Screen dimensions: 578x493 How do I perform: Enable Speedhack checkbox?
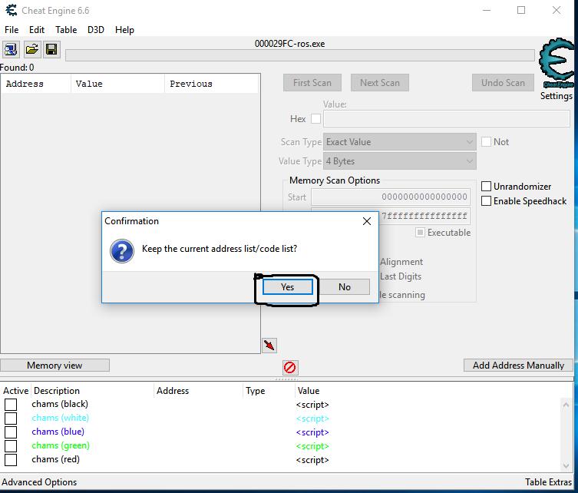tap(486, 201)
